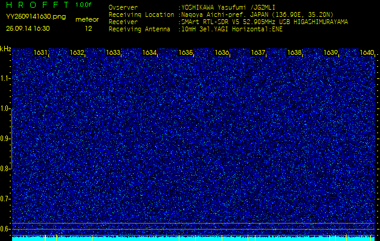The height and width of the screenshot is (241, 380).
Task: Click the 'meteor' counter label
Action: [x=87, y=20]
